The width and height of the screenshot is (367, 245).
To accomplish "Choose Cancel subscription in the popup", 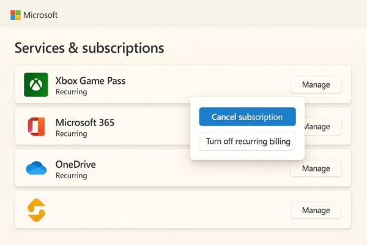I will pyautogui.click(x=247, y=117).
